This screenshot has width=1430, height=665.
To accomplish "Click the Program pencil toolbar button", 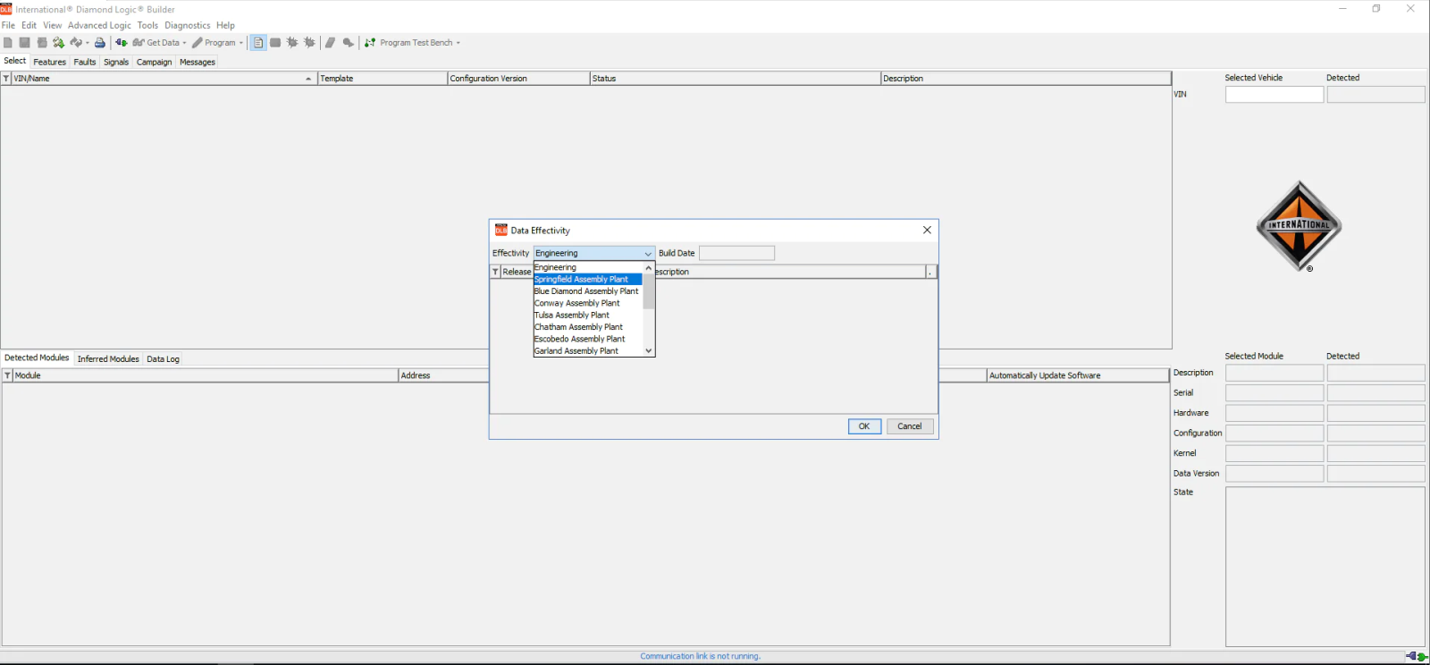I will point(214,43).
